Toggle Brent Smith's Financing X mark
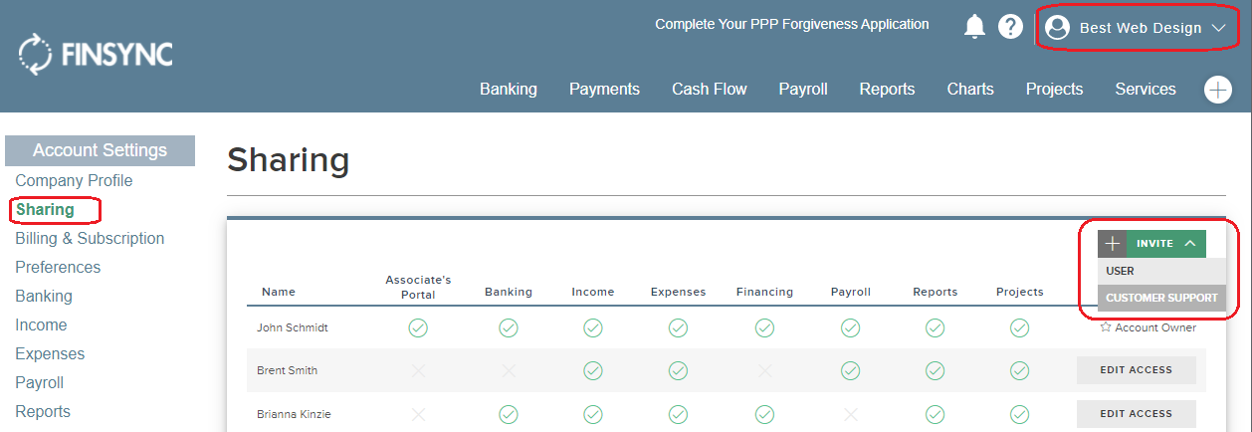1252x432 pixels. [764, 370]
